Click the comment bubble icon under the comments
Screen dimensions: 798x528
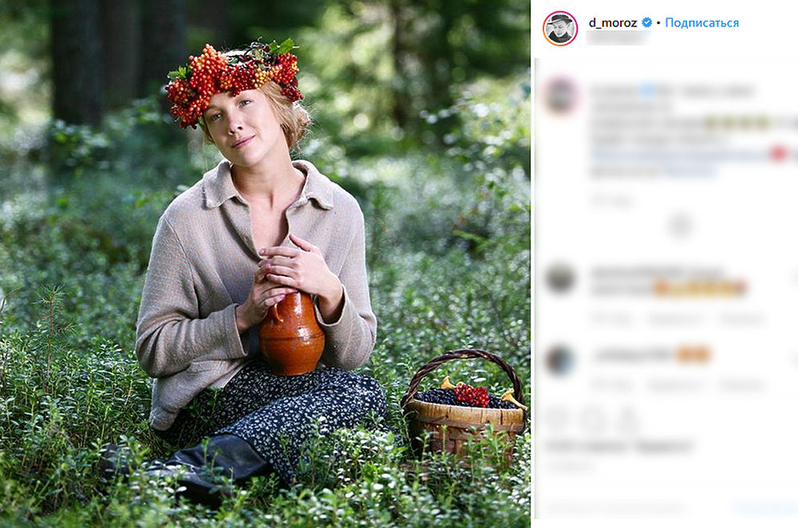(x=593, y=419)
